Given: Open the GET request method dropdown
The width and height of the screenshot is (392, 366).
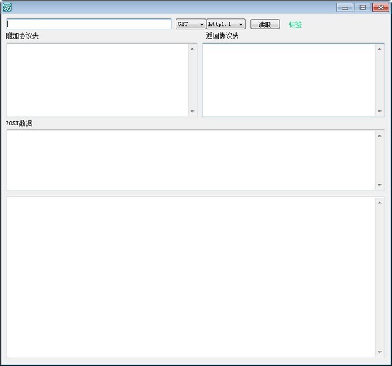Looking at the screenshot, I should (191, 24).
